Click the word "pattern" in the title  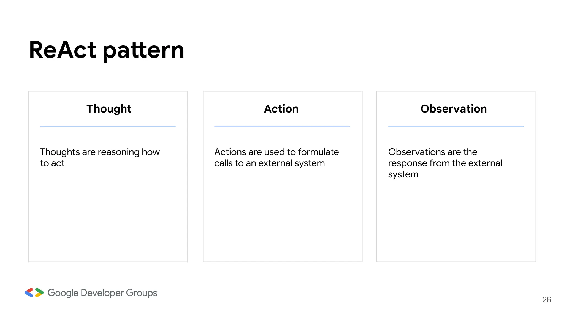pyautogui.click(x=143, y=51)
